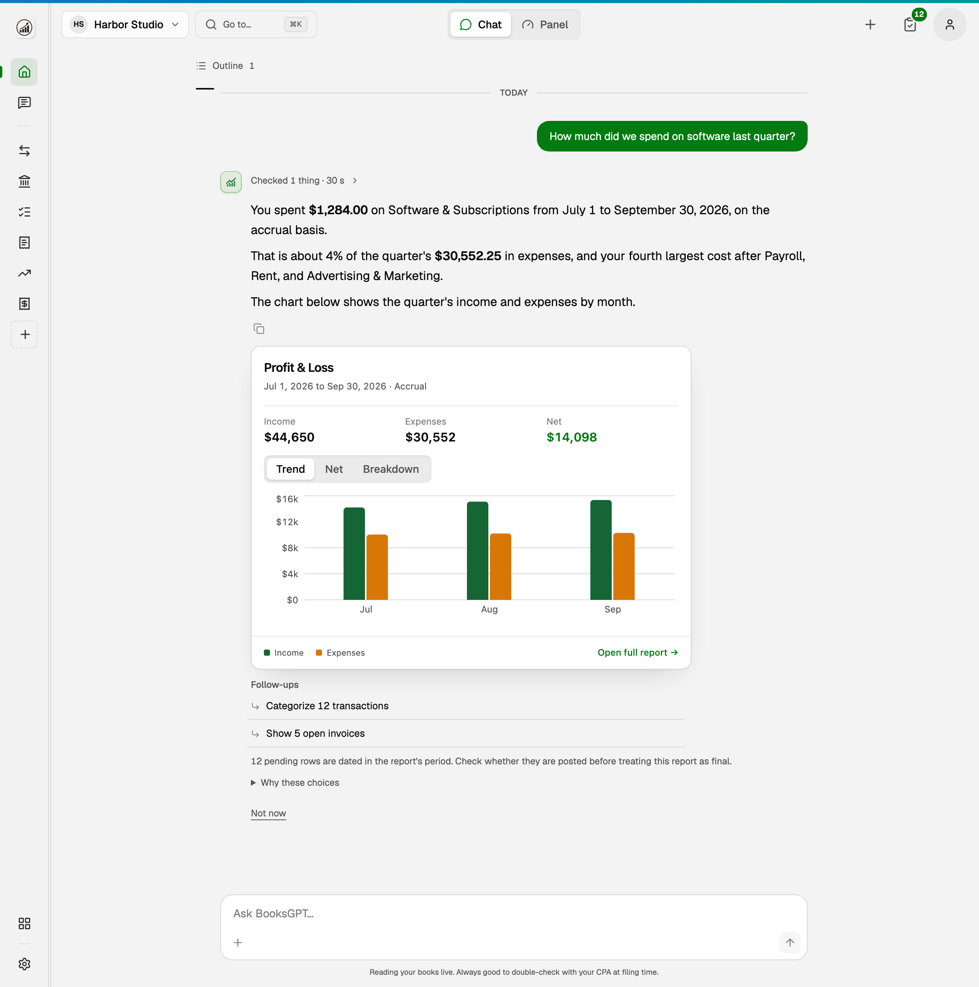Open the user profile avatar

[x=950, y=24]
